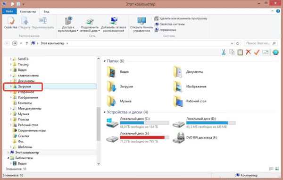Switch to the Компьютер ribbon tab
The height and width of the screenshot is (180, 283).
coord(28,11)
